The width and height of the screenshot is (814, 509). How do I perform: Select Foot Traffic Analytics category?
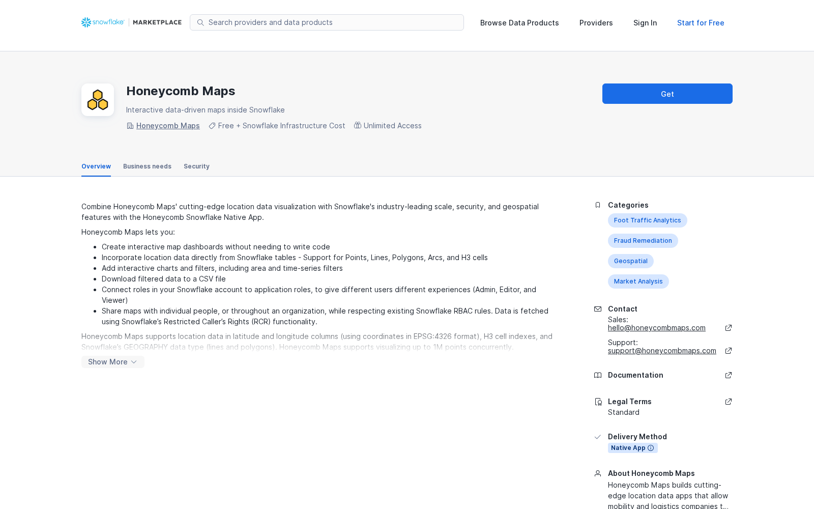(x=648, y=220)
